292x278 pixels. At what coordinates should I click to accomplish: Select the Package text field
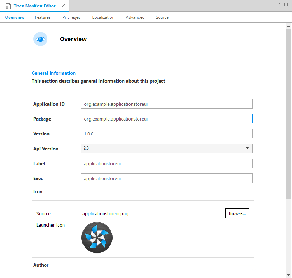point(166,118)
